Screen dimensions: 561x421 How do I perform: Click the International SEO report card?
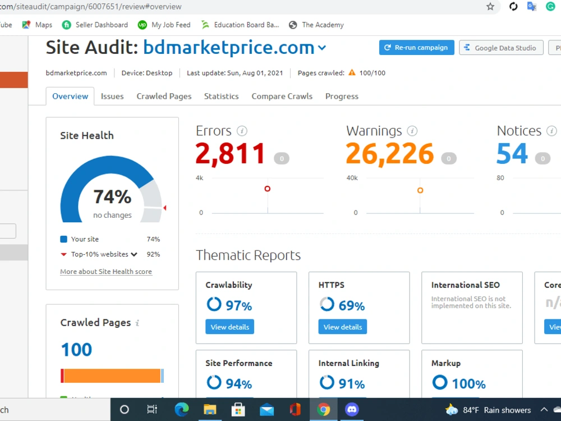[472, 308]
